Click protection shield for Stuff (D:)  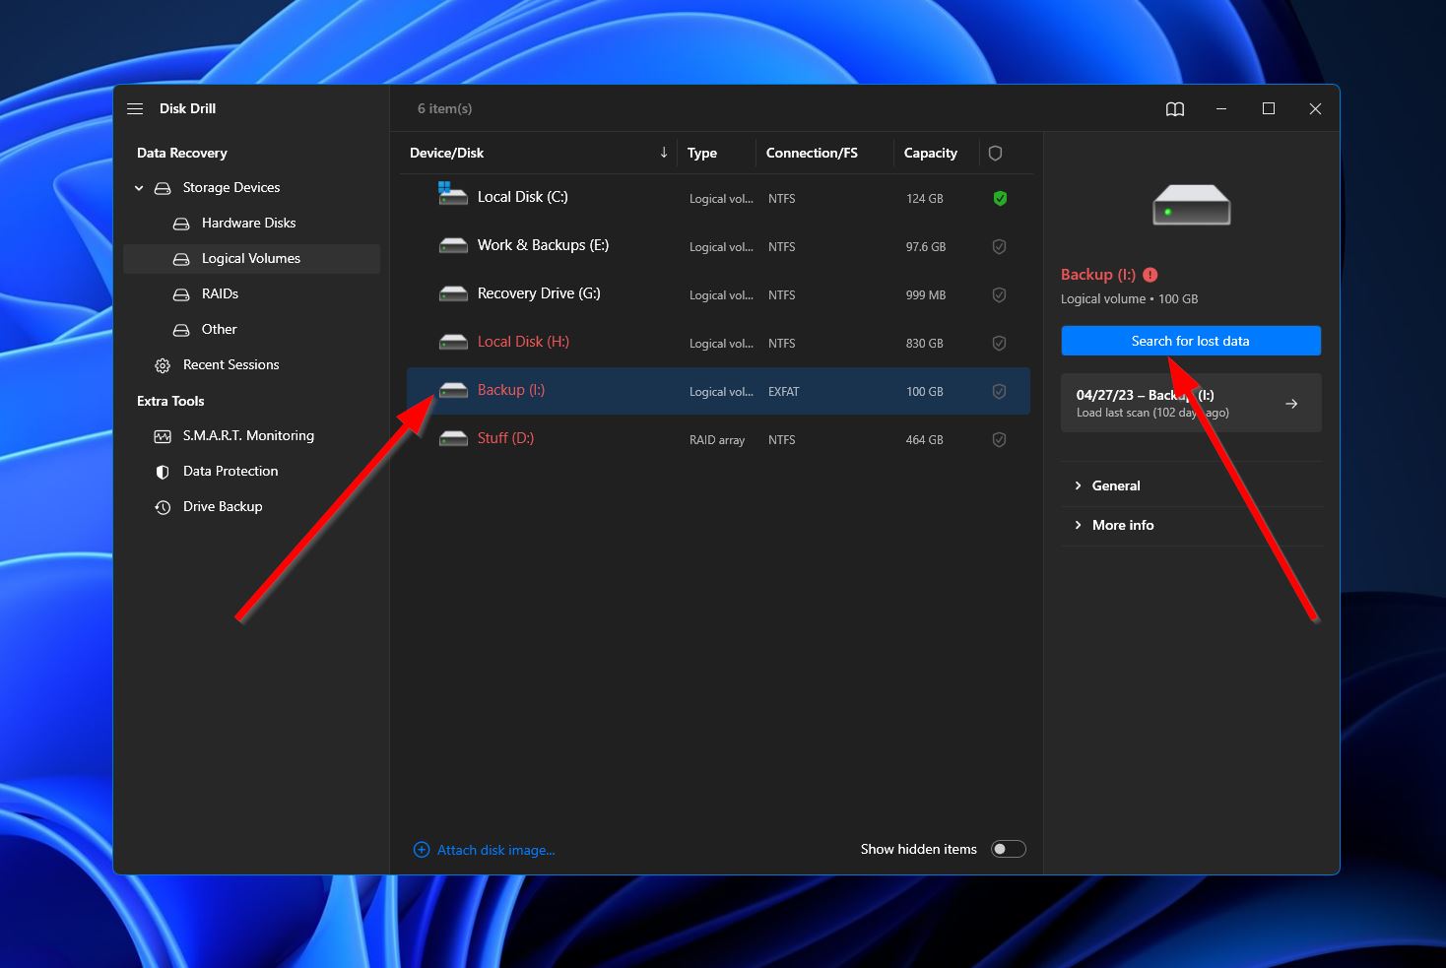(x=999, y=439)
